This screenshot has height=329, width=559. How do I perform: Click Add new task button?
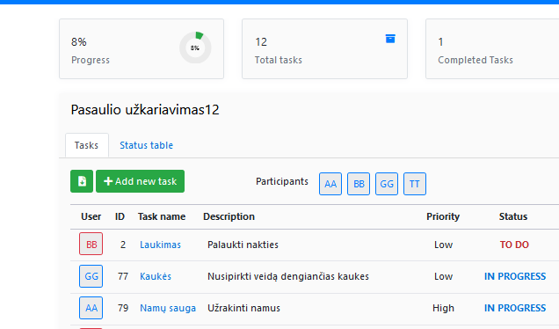point(140,181)
